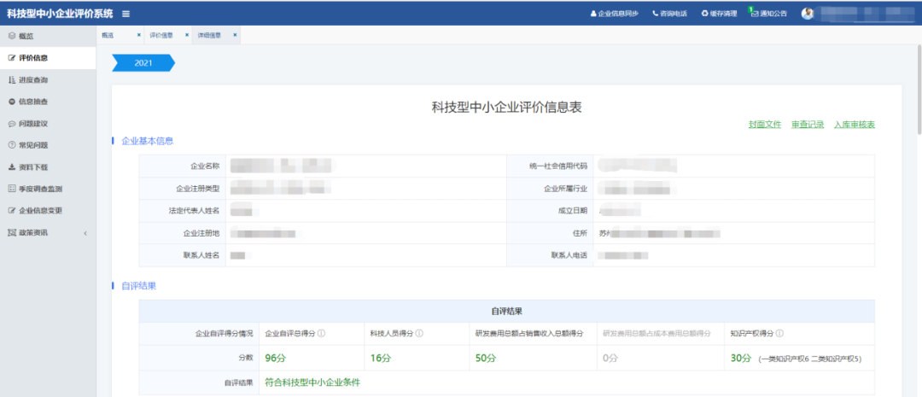
Task: Click the circle icon beside 信息抽查
Action: [x=12, y=101]
